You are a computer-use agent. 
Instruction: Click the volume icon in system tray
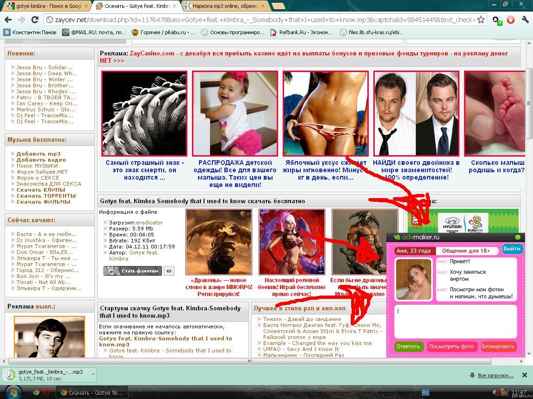496,392
